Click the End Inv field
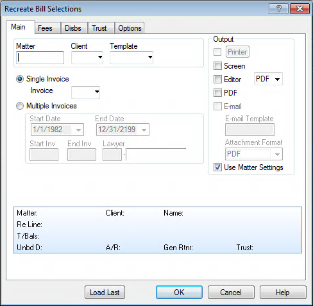Viewport: 313px width, 306px height. click(81, 155)
